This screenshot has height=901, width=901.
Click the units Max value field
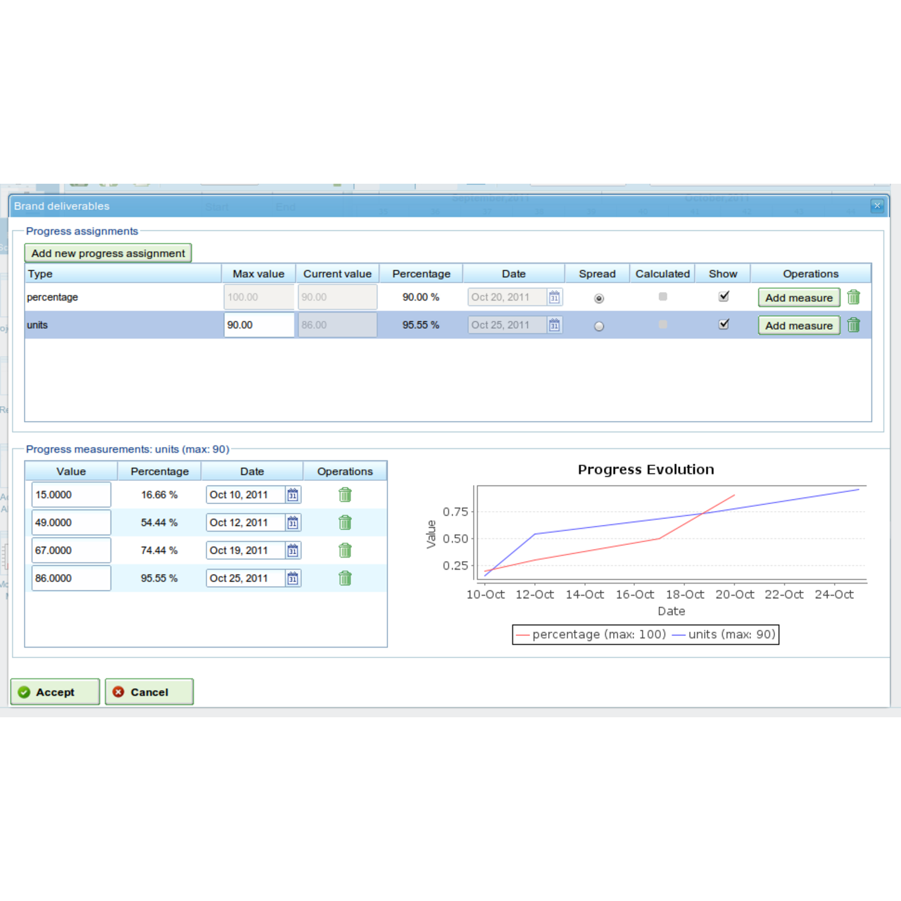258,325
